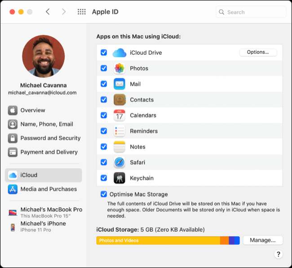
Task: Go back with the left chevron
Action: (48, 12)
